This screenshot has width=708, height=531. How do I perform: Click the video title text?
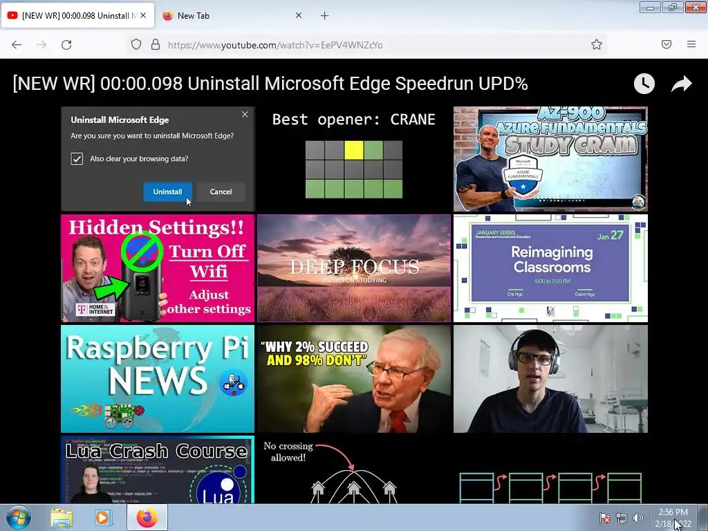point(270,84)
